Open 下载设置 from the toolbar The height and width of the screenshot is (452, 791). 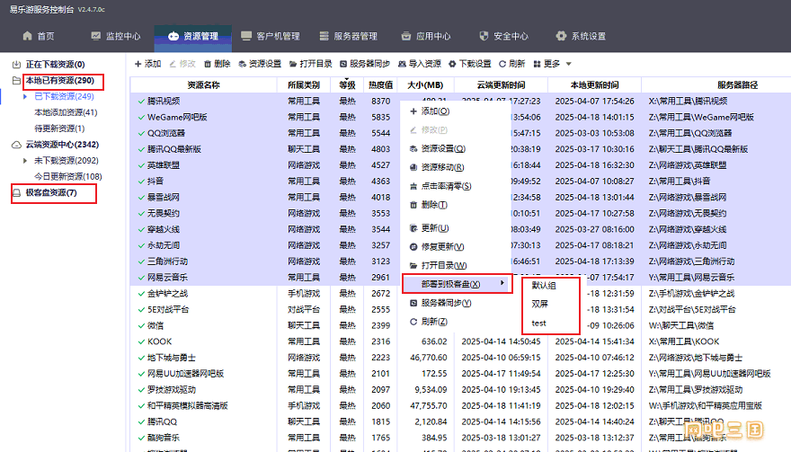point(469,64)
